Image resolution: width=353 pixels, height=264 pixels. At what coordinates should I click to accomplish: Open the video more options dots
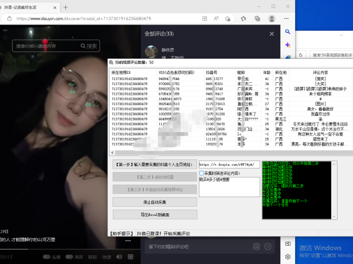pos(128,241)
